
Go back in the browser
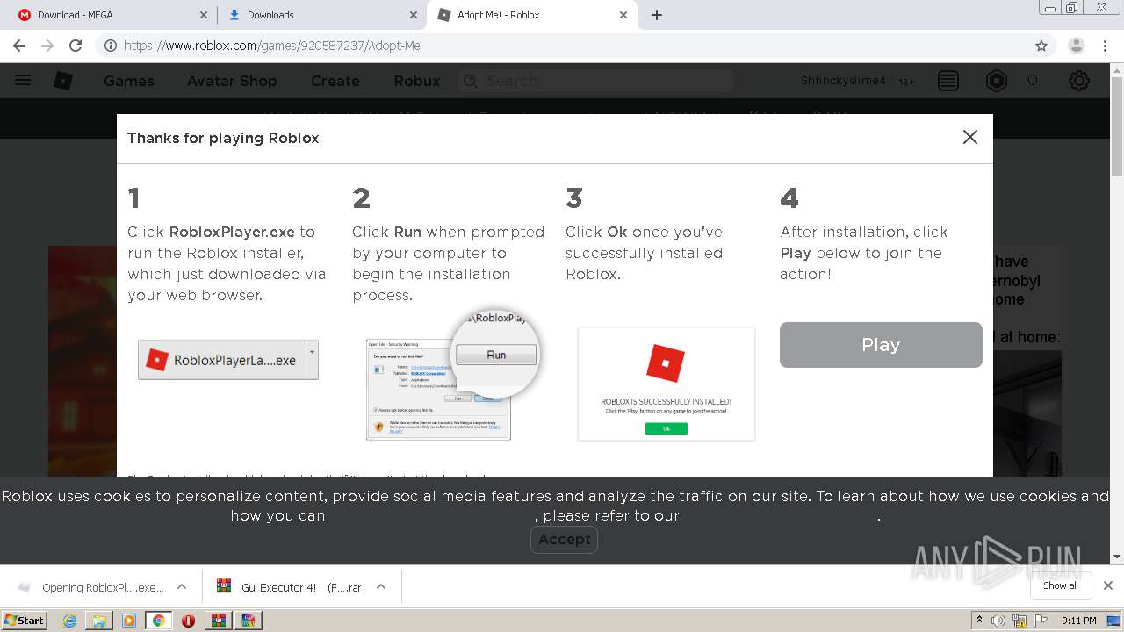click(19, 46)
